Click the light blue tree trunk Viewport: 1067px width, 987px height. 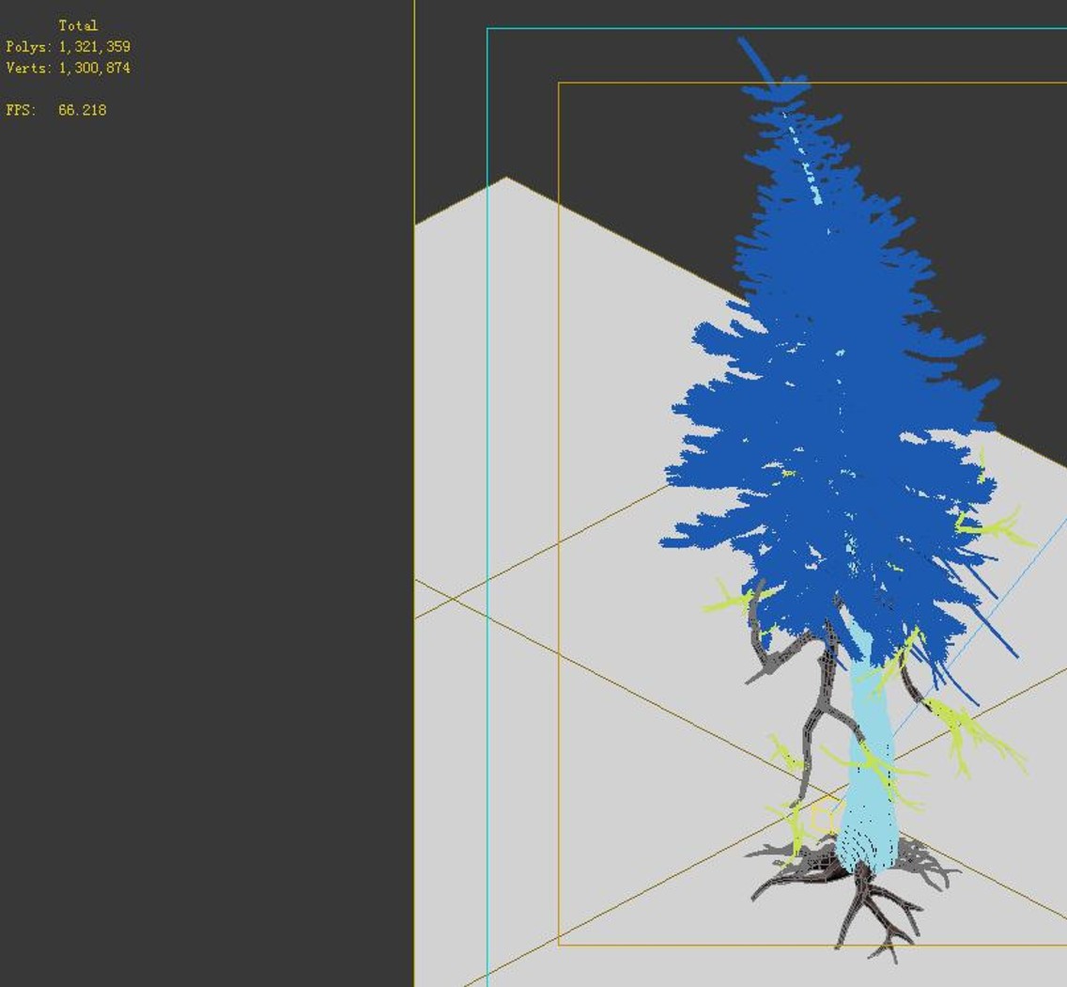[x=868, y=770]
